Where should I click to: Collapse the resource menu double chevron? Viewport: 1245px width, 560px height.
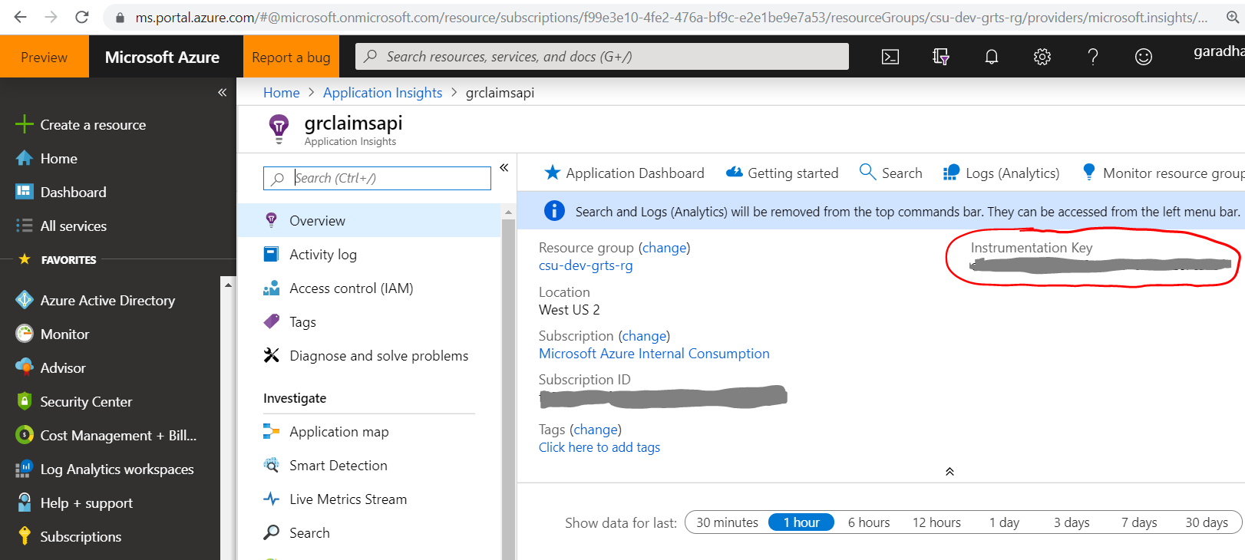coord(504,167)
